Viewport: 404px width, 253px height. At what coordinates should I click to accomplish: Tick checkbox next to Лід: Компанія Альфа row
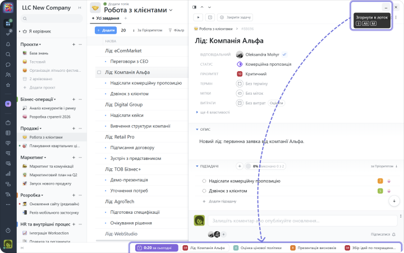pyautogui.click(x=99, y=72)
